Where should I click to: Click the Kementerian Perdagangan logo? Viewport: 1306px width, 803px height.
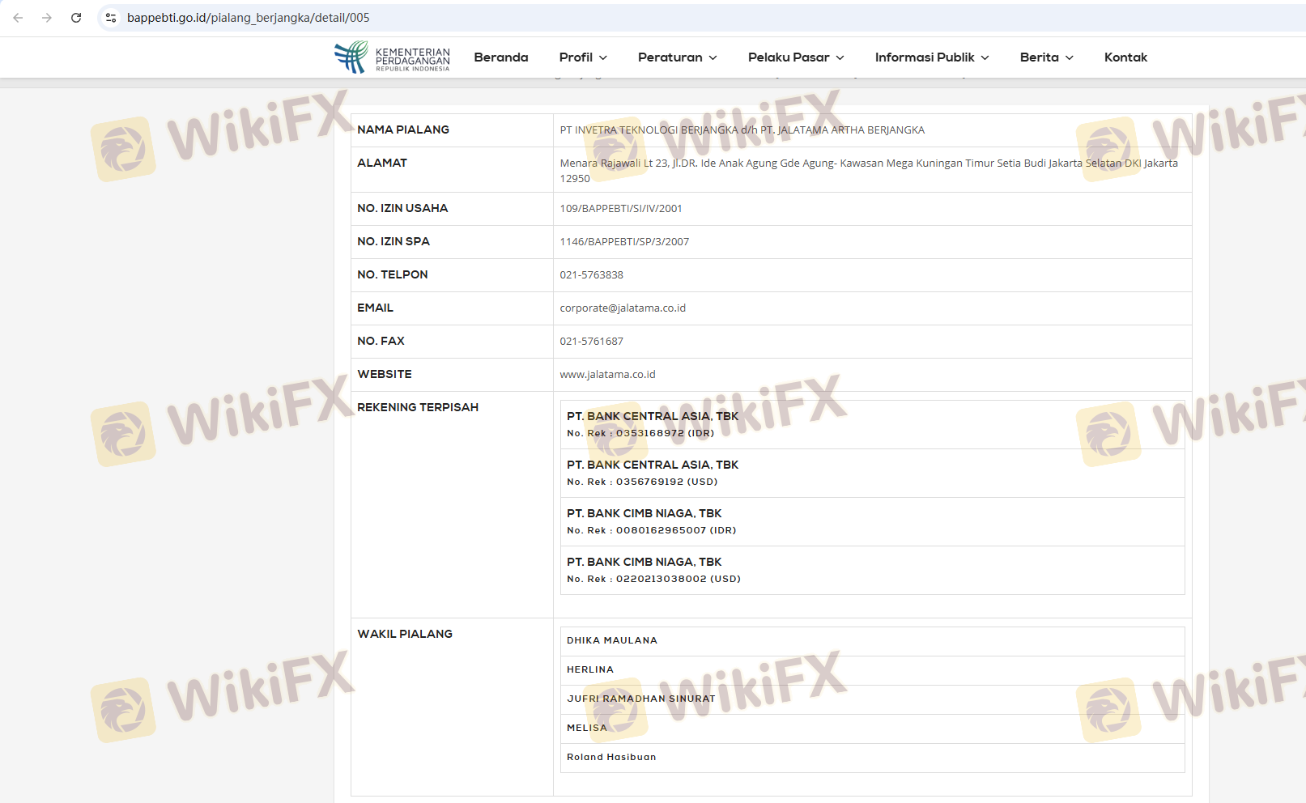point(392,57)
